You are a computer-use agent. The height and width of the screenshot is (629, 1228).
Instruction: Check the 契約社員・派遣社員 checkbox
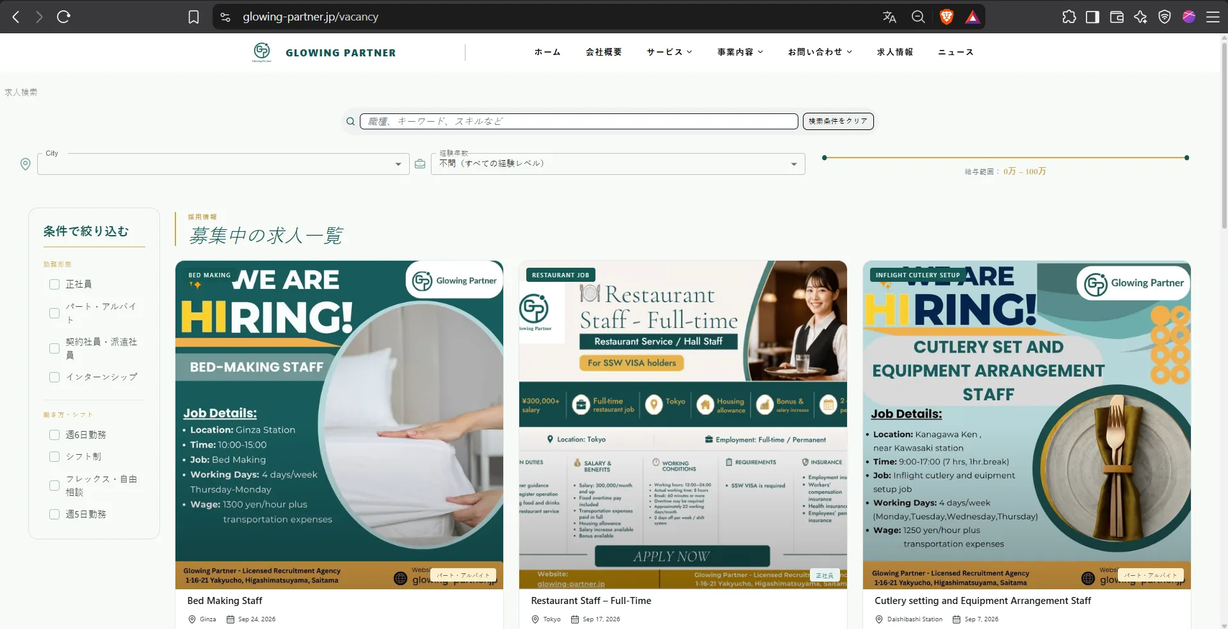point(54,348)
